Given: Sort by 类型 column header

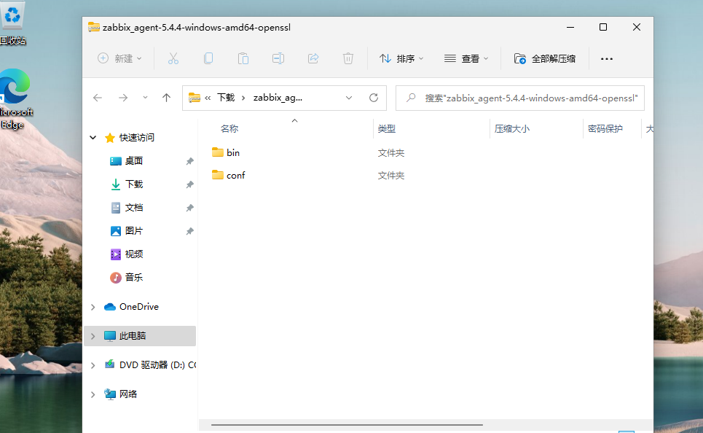Looking at the screenshot, I should click(387, 129).
